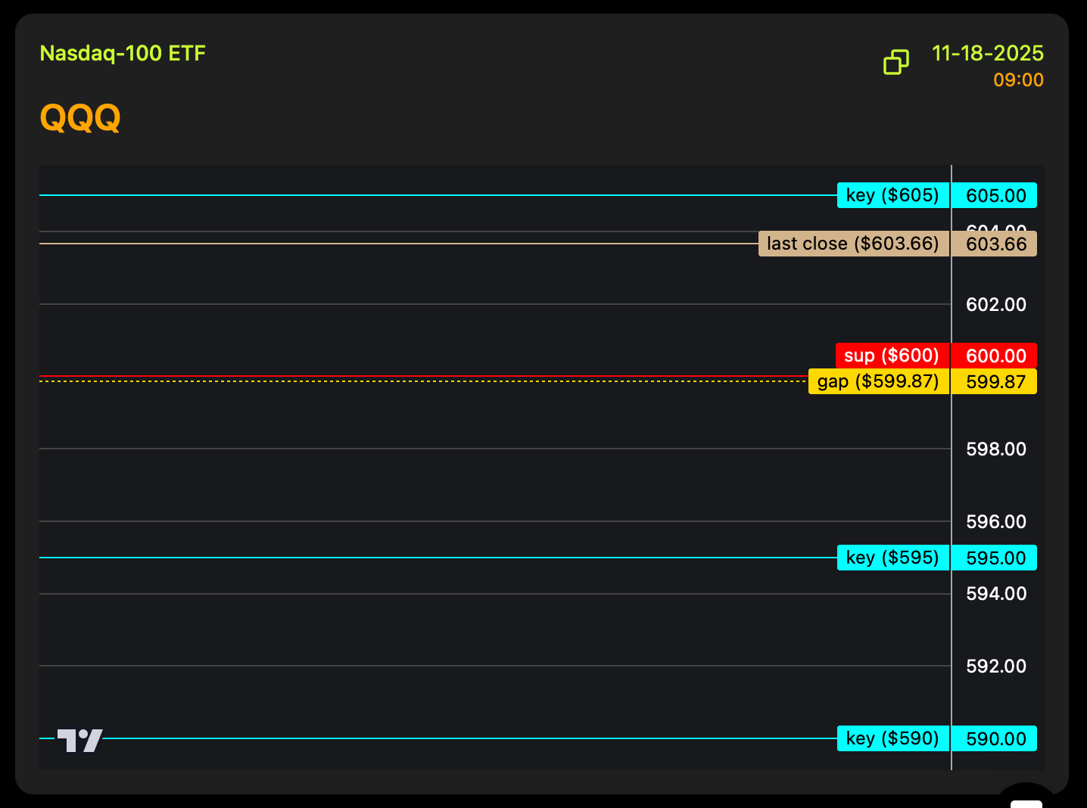
Task: Click the 598.00 price axis value
Action: tap(995, 449)
